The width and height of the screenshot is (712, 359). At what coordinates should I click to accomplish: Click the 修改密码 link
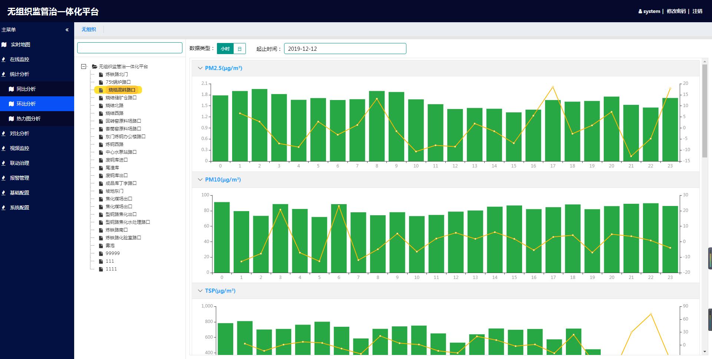[676, 11]
